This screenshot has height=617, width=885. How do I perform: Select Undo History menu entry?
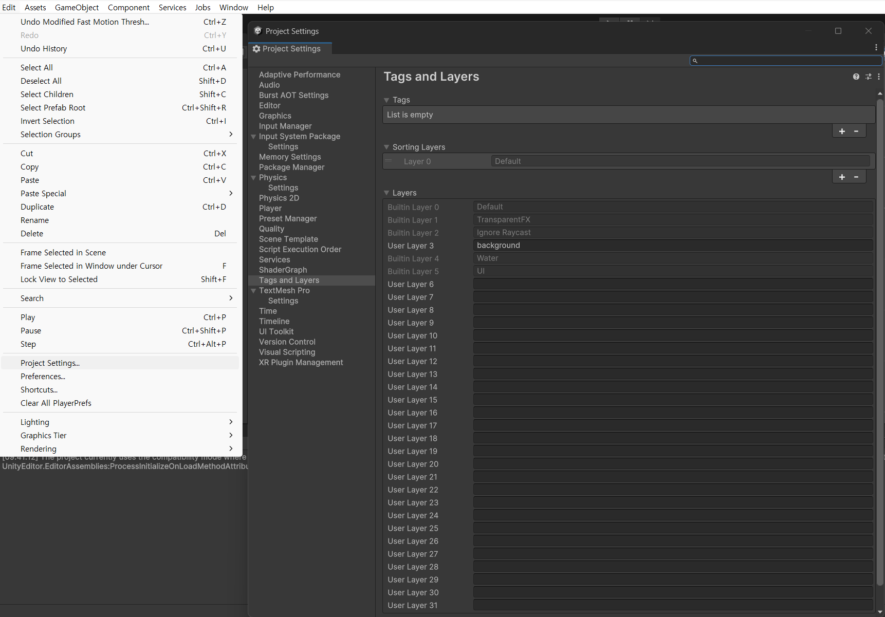pos(121,49)
